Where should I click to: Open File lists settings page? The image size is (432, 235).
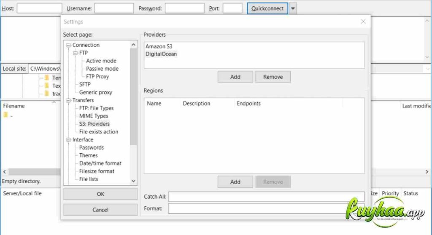(89, 179)
